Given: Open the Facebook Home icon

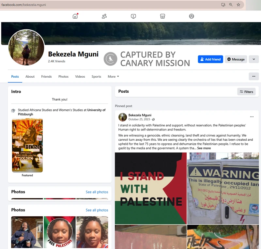Looking at the screenshot, I should tap(75, 16).
